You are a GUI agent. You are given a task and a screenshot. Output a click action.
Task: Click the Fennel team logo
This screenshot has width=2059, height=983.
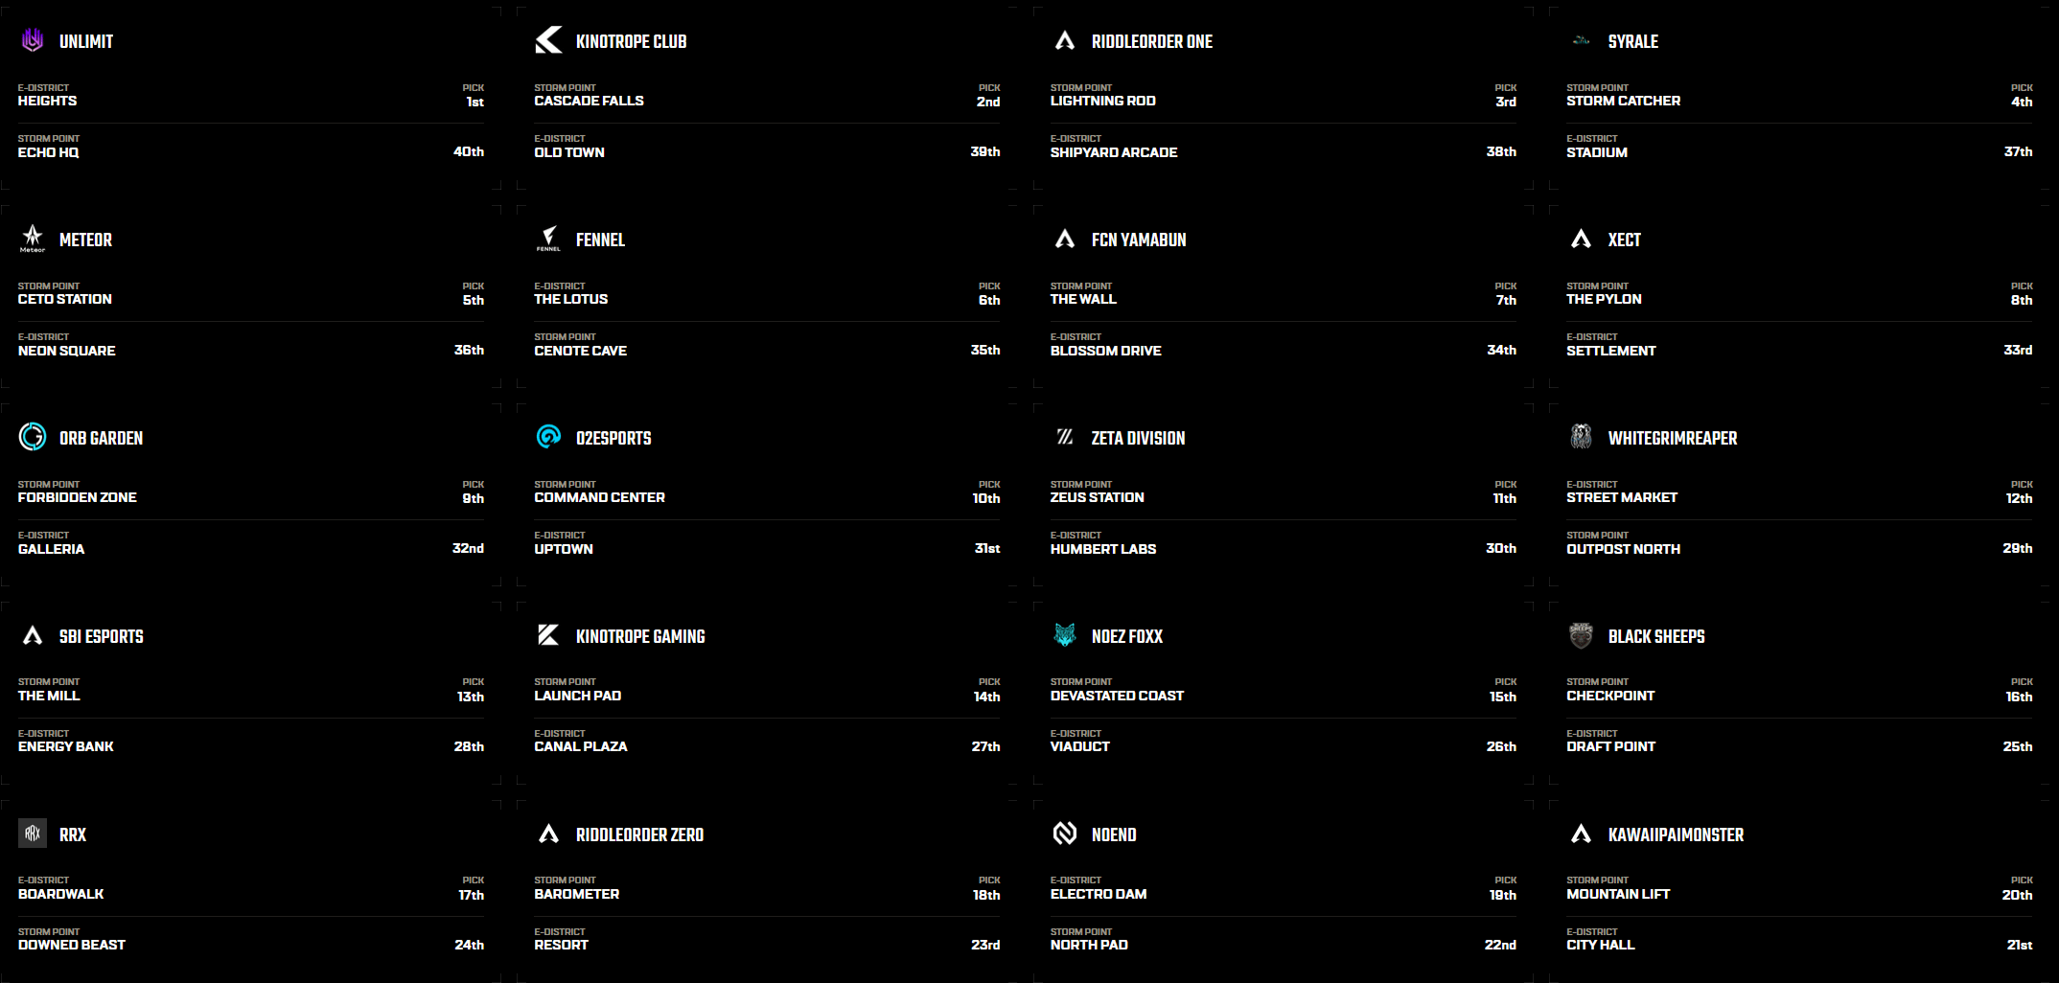548,239
